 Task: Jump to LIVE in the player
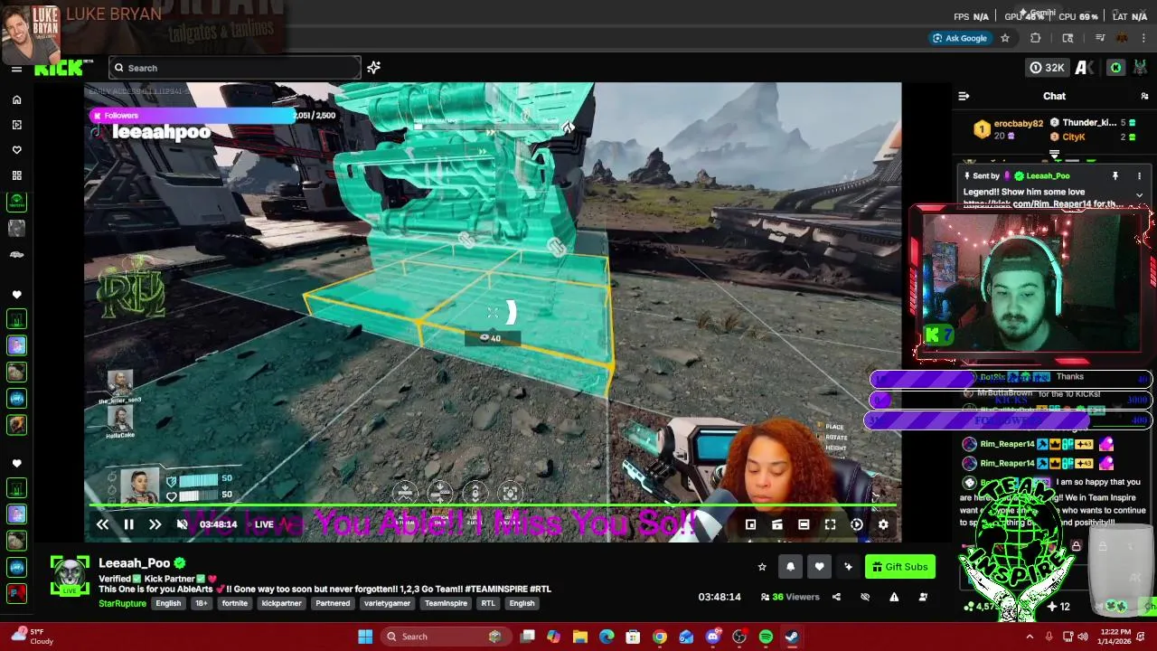(x=264, y=524)
